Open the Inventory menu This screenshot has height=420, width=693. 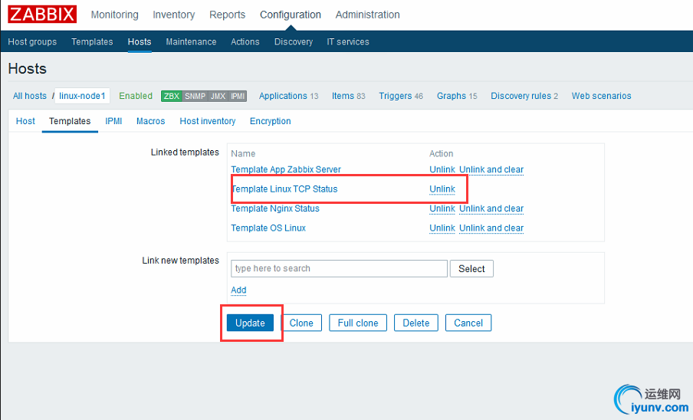pyautogui.click(x=174, y=15)
